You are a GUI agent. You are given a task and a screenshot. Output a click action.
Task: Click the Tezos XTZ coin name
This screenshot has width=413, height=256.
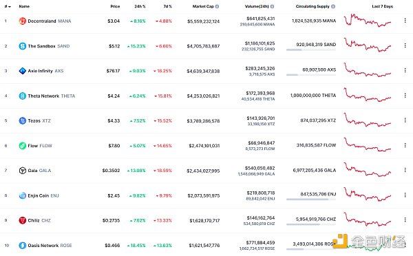tap(39, 121)
